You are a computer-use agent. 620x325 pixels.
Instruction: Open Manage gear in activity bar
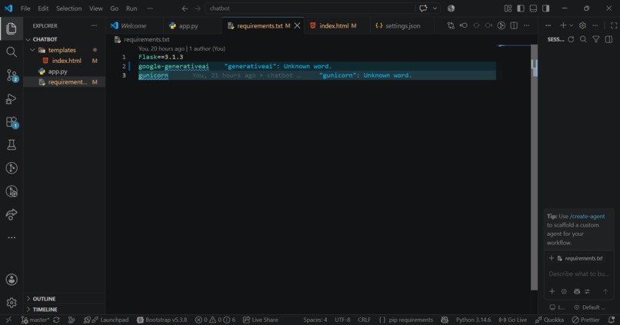[11, 303]
